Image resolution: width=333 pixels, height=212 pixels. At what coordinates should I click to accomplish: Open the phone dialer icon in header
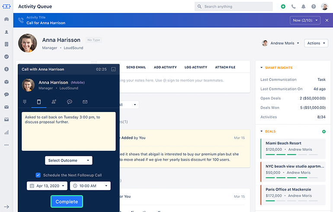[x=294, y=7]
